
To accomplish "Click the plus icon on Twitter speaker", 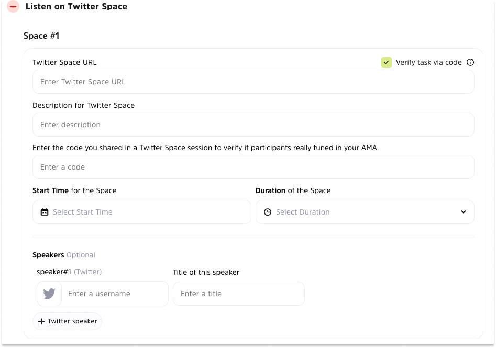I will click(x=41, y=321).
